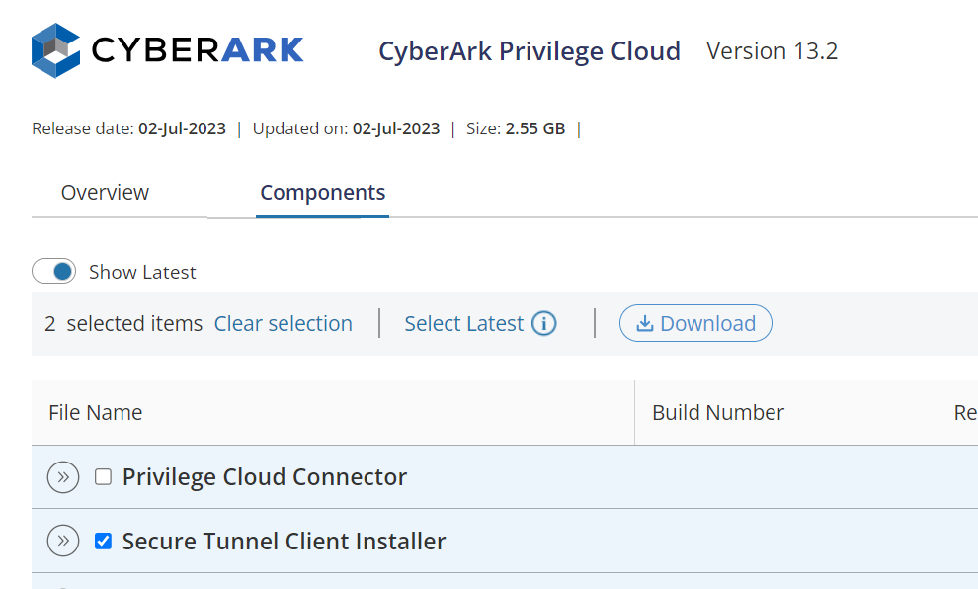Uncheck the Secure Tunnel Client Installer checkbox
978x589 pixels.
coord(103,541)
